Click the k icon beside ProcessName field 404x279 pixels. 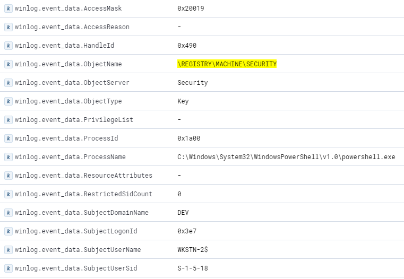click(x=8, y=157)
